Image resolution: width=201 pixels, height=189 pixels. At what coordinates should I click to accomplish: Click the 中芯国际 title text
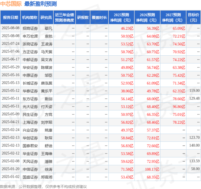(11, 4)
